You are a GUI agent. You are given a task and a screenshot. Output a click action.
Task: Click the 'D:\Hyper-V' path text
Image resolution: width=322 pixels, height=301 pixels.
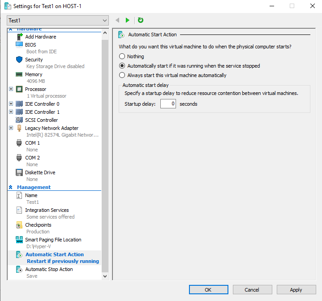coord(39,246)
